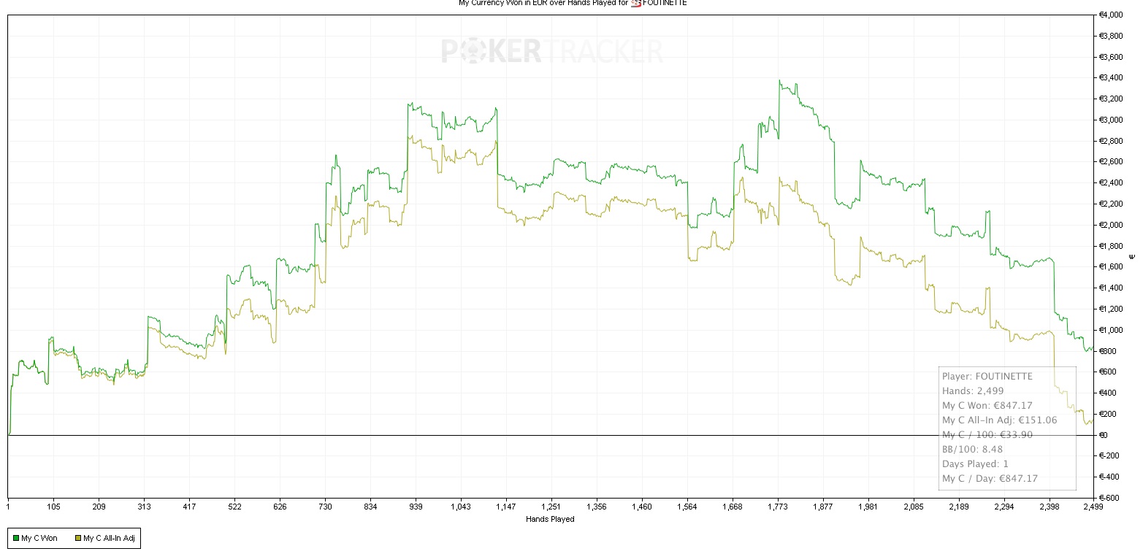Click the x-axis tick label 1,460
1143x554 pixels.
coord(642,507)
